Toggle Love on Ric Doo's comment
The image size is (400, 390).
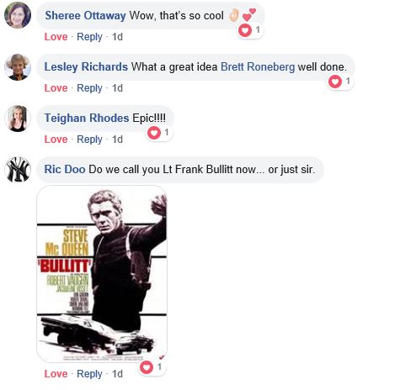56,374
